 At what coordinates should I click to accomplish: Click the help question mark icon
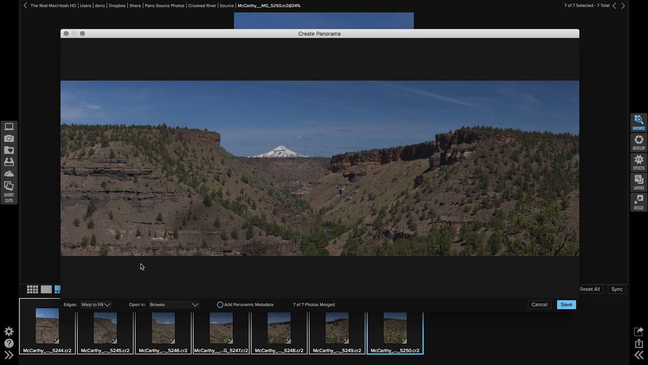click(x=9, y=343)
